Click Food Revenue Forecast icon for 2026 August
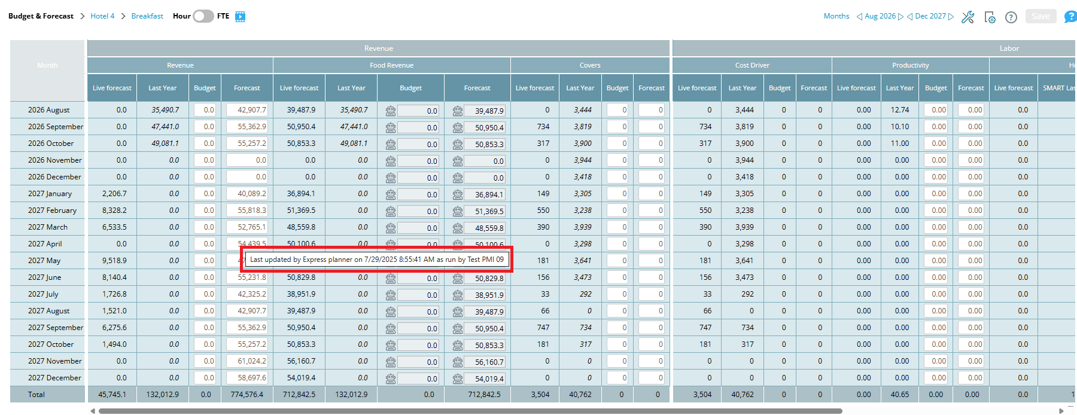Viewport: 1077px width, 415px height. coord(458,111)
